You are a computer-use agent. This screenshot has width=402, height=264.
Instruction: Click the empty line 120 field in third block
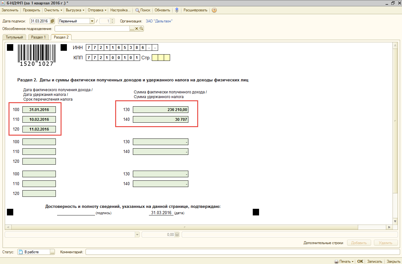pyautogui.click(x=39, y=193)
